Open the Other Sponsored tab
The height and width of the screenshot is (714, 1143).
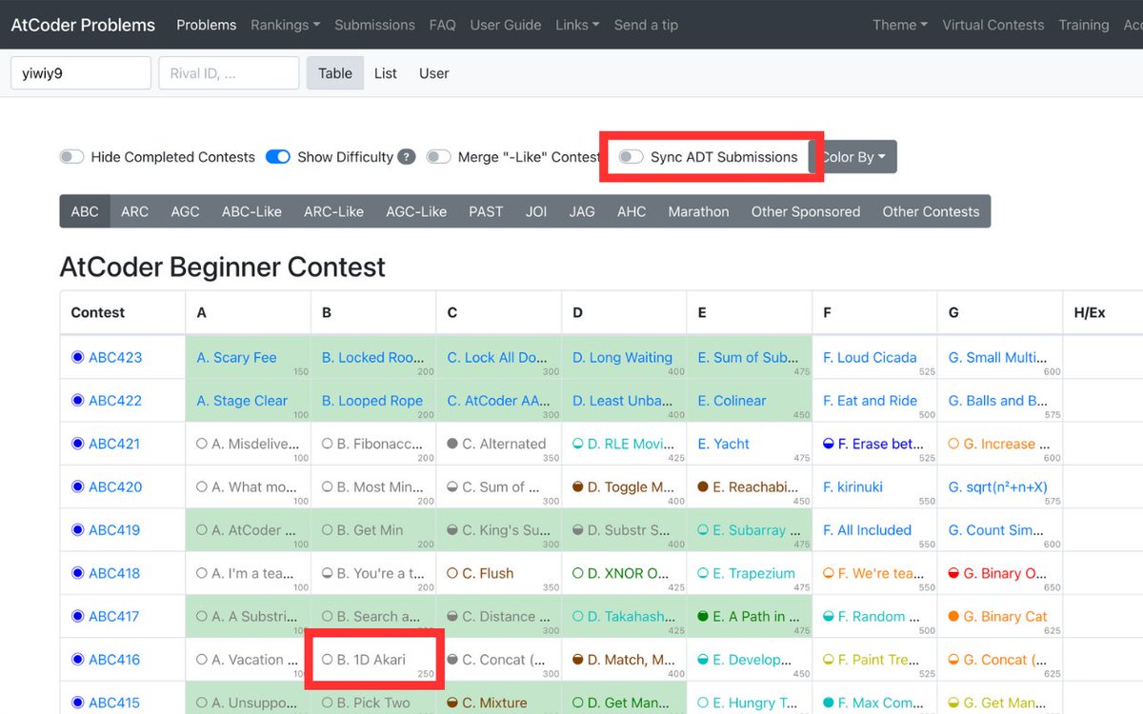[806, 211]
